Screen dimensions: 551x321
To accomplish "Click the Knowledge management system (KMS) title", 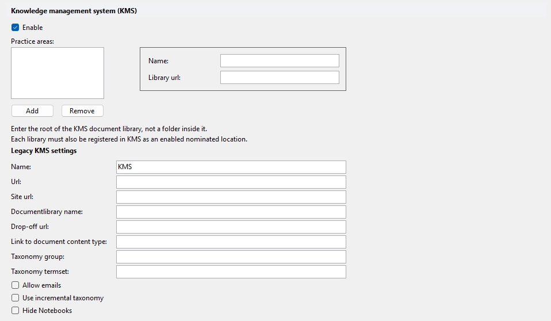I will (74, 11).
